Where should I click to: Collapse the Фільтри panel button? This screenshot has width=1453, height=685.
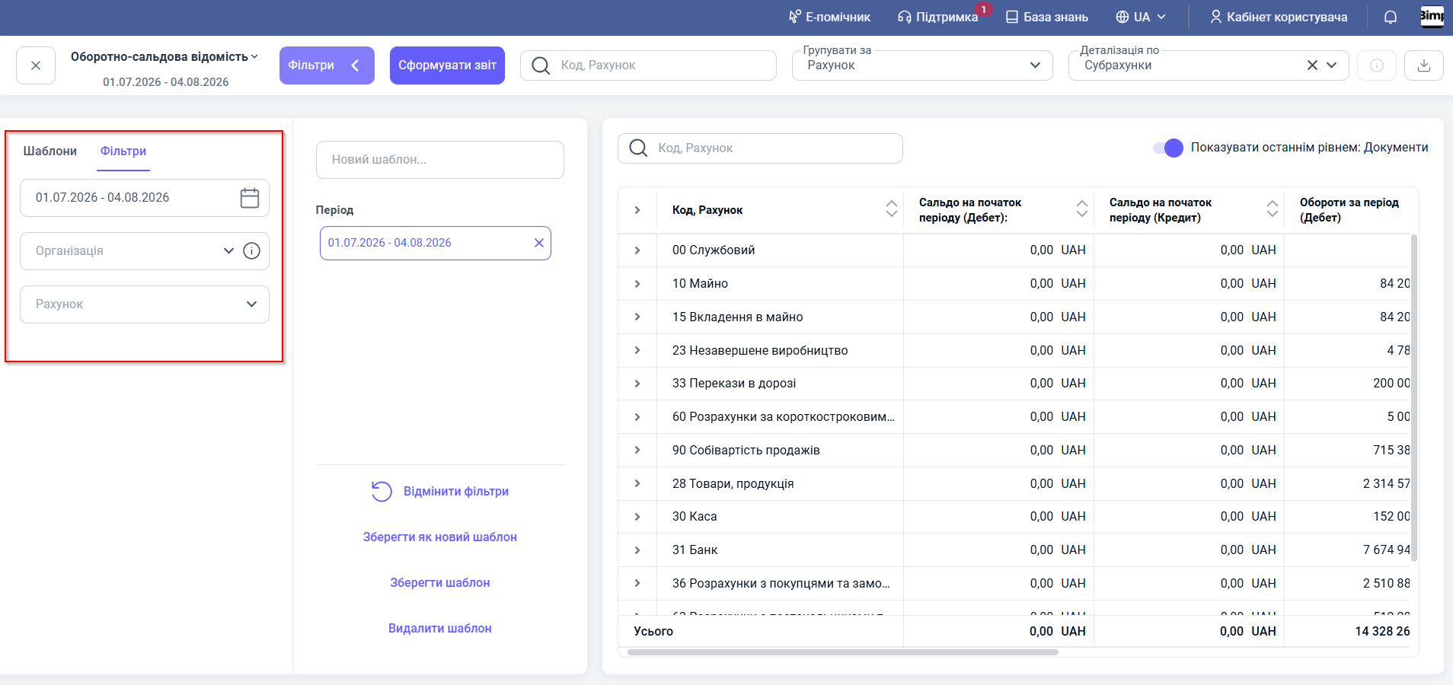click(x=327, y=65)
